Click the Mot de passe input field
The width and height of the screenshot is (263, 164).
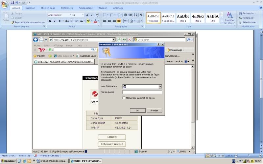(142, 92)
